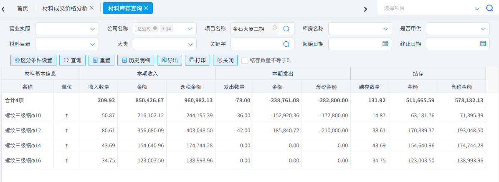Close the 材料库存查询 tab

click(x=146, y=8)
